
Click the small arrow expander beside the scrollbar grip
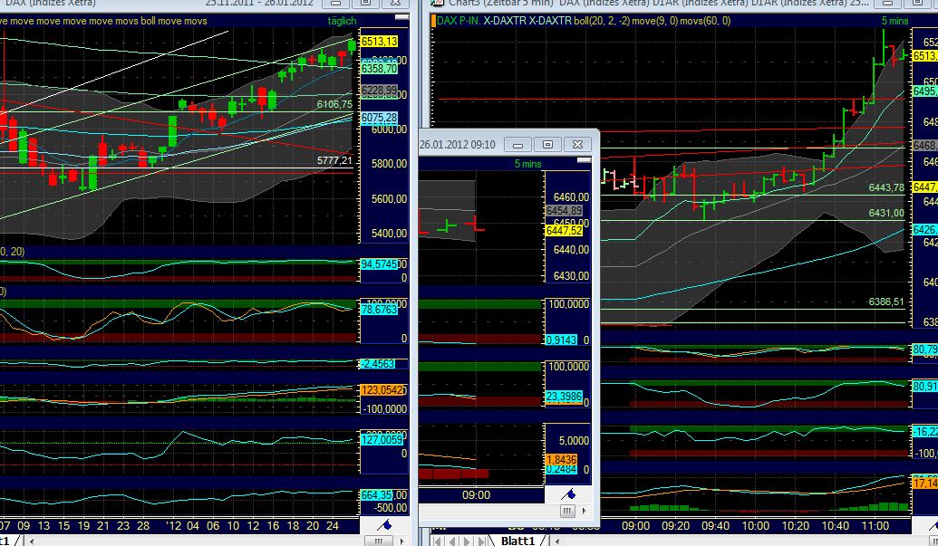[x=402, y=541]
